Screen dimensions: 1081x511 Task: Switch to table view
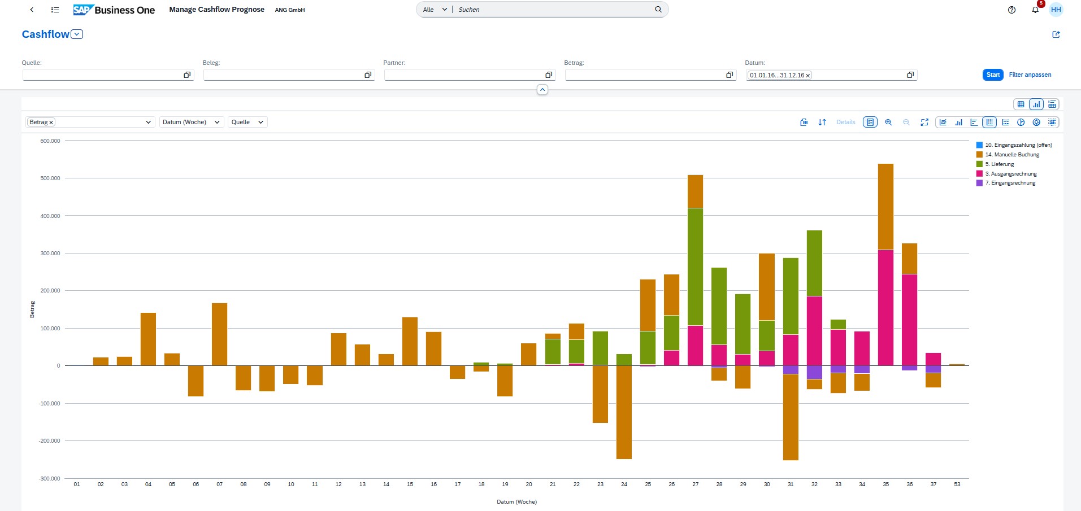pyautogui.click(x=1021, y=104)
